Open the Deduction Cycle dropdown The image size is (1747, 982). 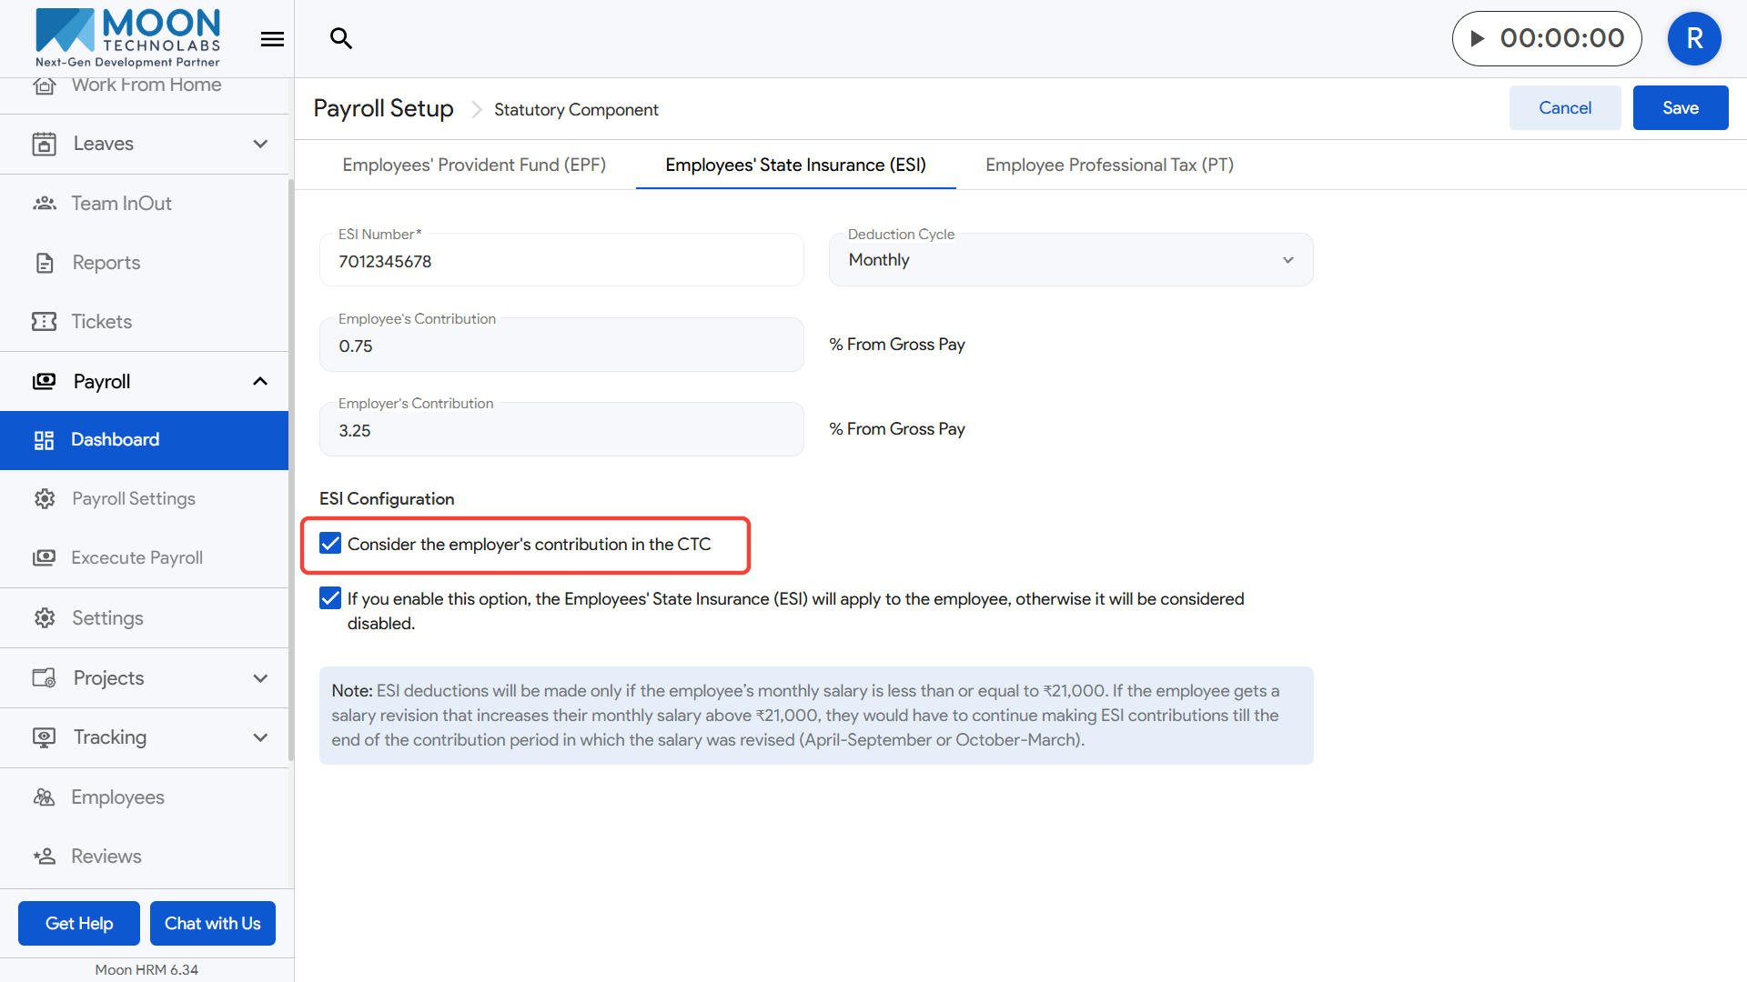coord(1070,260)
